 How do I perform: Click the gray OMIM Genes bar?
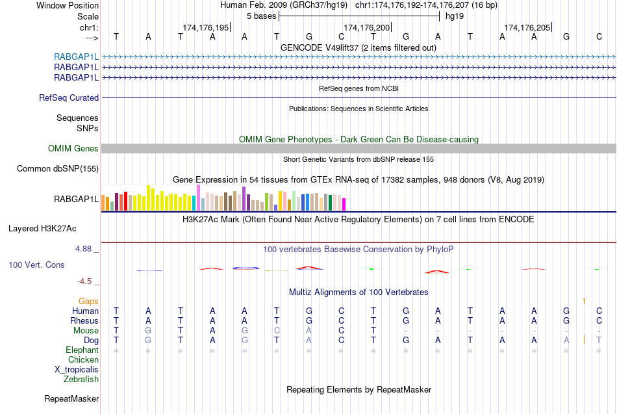click(359, 148)
